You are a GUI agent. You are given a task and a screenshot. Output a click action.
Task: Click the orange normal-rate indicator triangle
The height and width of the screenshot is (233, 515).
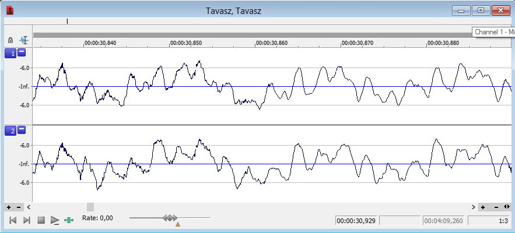(178, 224)
